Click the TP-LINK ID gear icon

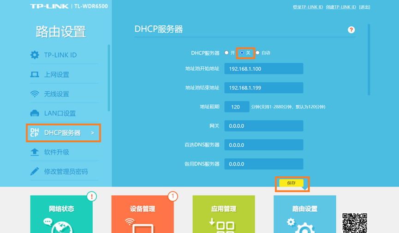click(x=35, y=55)
